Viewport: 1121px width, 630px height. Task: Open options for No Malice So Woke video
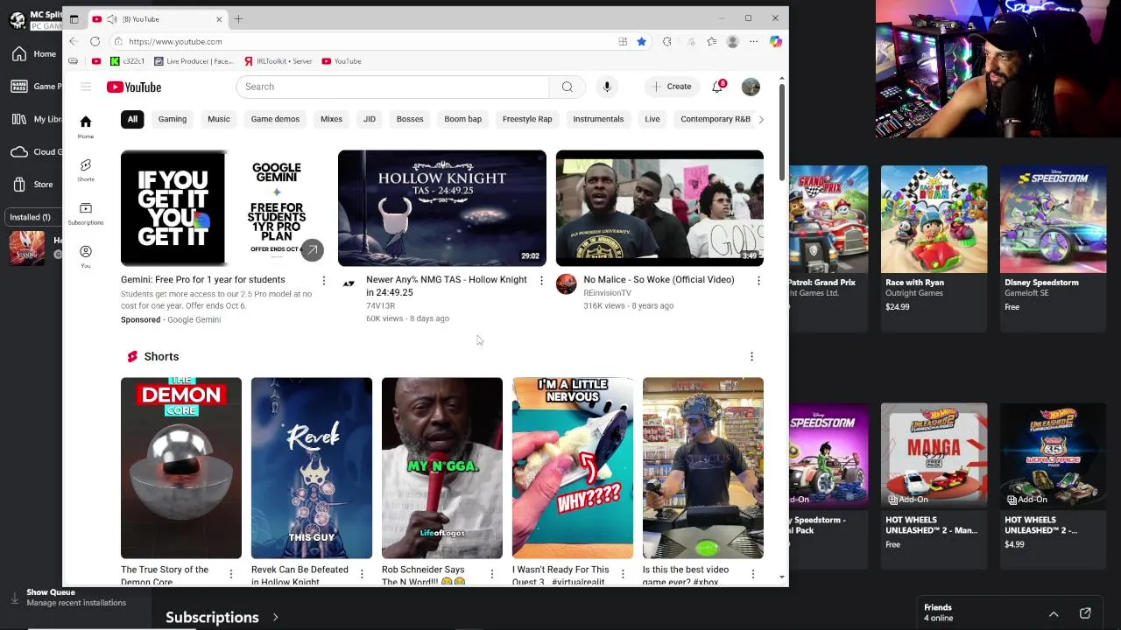point(758,280)
